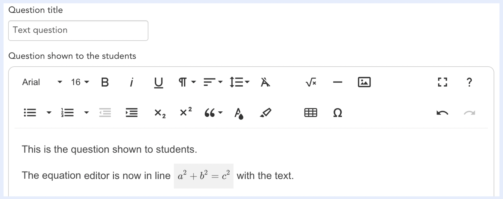Open the text alignment dropdown
Image resolution: width=503 pixels, height=199 pixels.
(x=212, y=82)
